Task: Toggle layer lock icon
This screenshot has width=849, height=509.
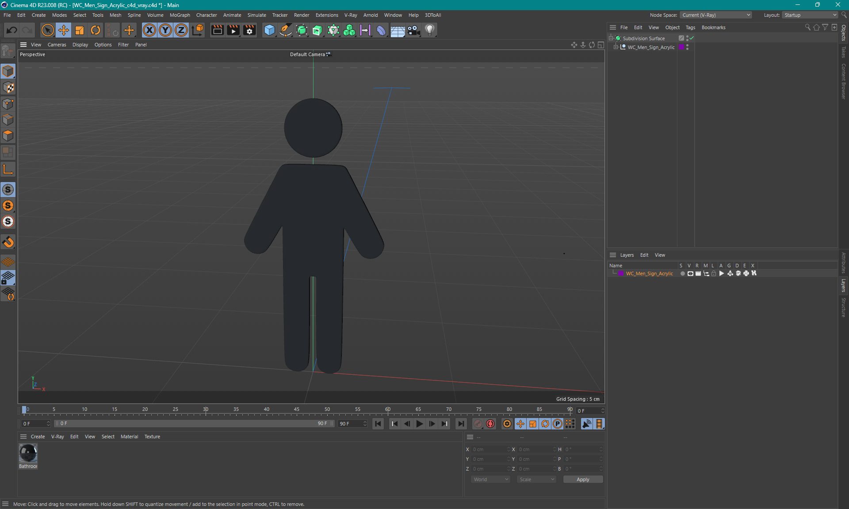Action: pyautogui.click(x=714, y=273)
